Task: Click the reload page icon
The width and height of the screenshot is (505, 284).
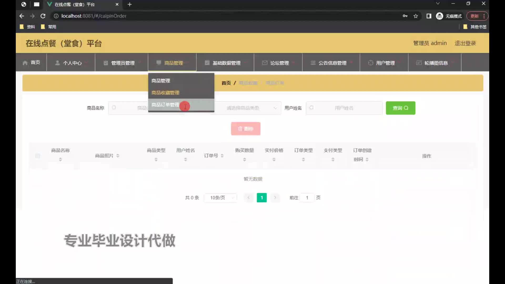Action: tap(43, 16)
